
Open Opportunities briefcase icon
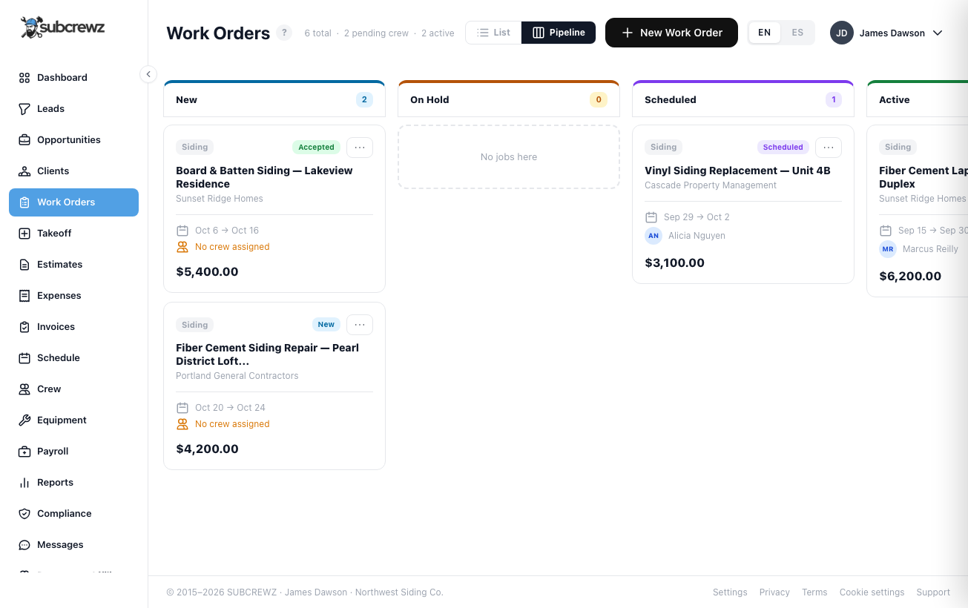(24, 140)
